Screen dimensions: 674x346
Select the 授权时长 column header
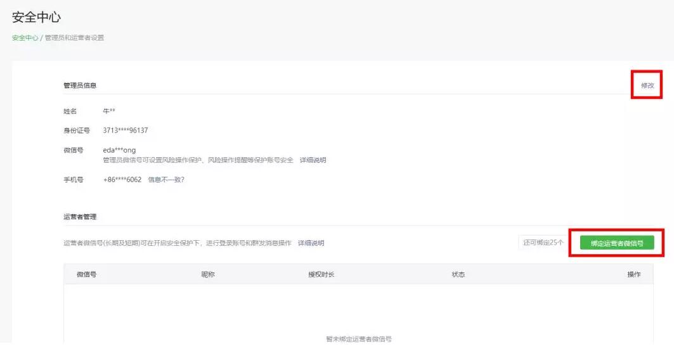[321, 274]
